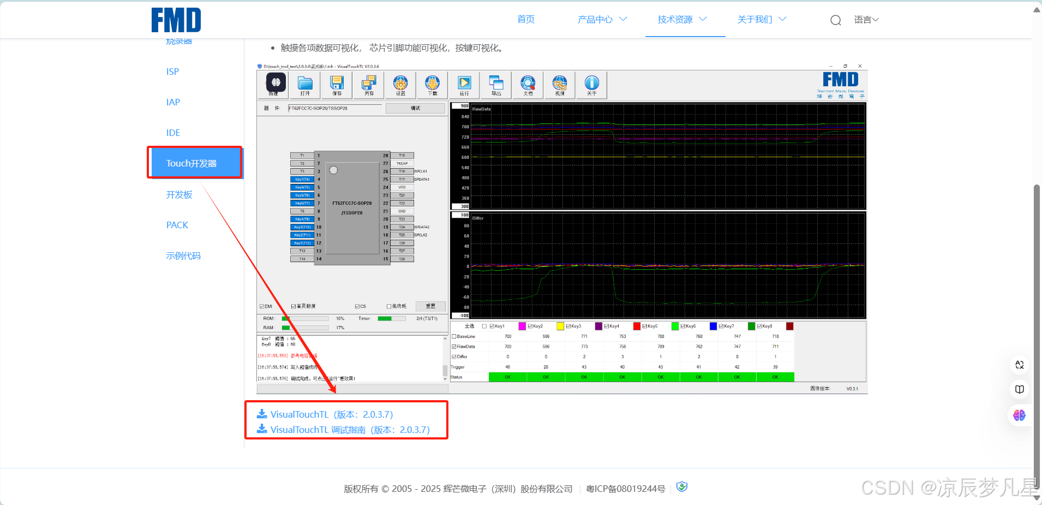Enable the 低功耗 checkbox
Screen dimensions: 1042x505
(x=389, y=306)
